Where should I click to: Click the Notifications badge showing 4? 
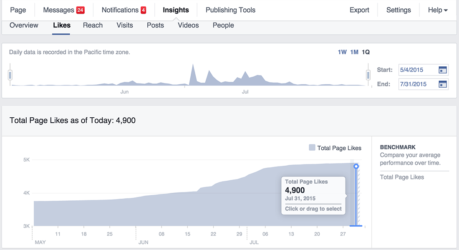tap(143, 10)
